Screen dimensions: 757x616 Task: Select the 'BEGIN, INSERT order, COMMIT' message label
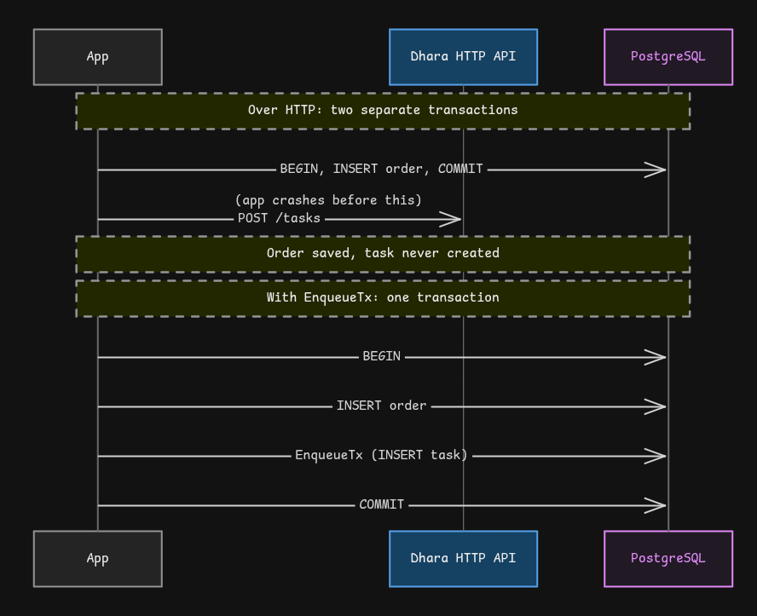pyautogui.click(x=381, y=169)
